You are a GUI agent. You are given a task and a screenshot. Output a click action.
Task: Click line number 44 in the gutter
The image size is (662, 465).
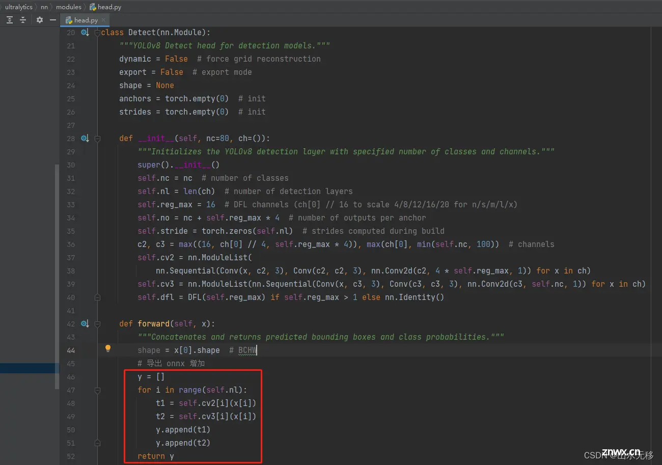(71, 350)
